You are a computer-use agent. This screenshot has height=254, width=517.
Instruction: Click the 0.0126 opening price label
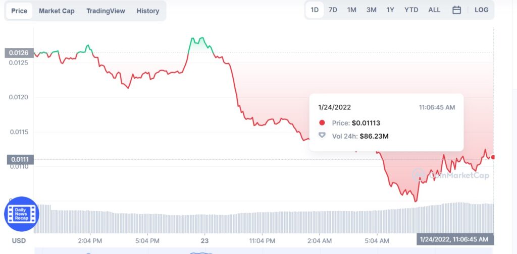pyautogui.click(x=19, y=52)
